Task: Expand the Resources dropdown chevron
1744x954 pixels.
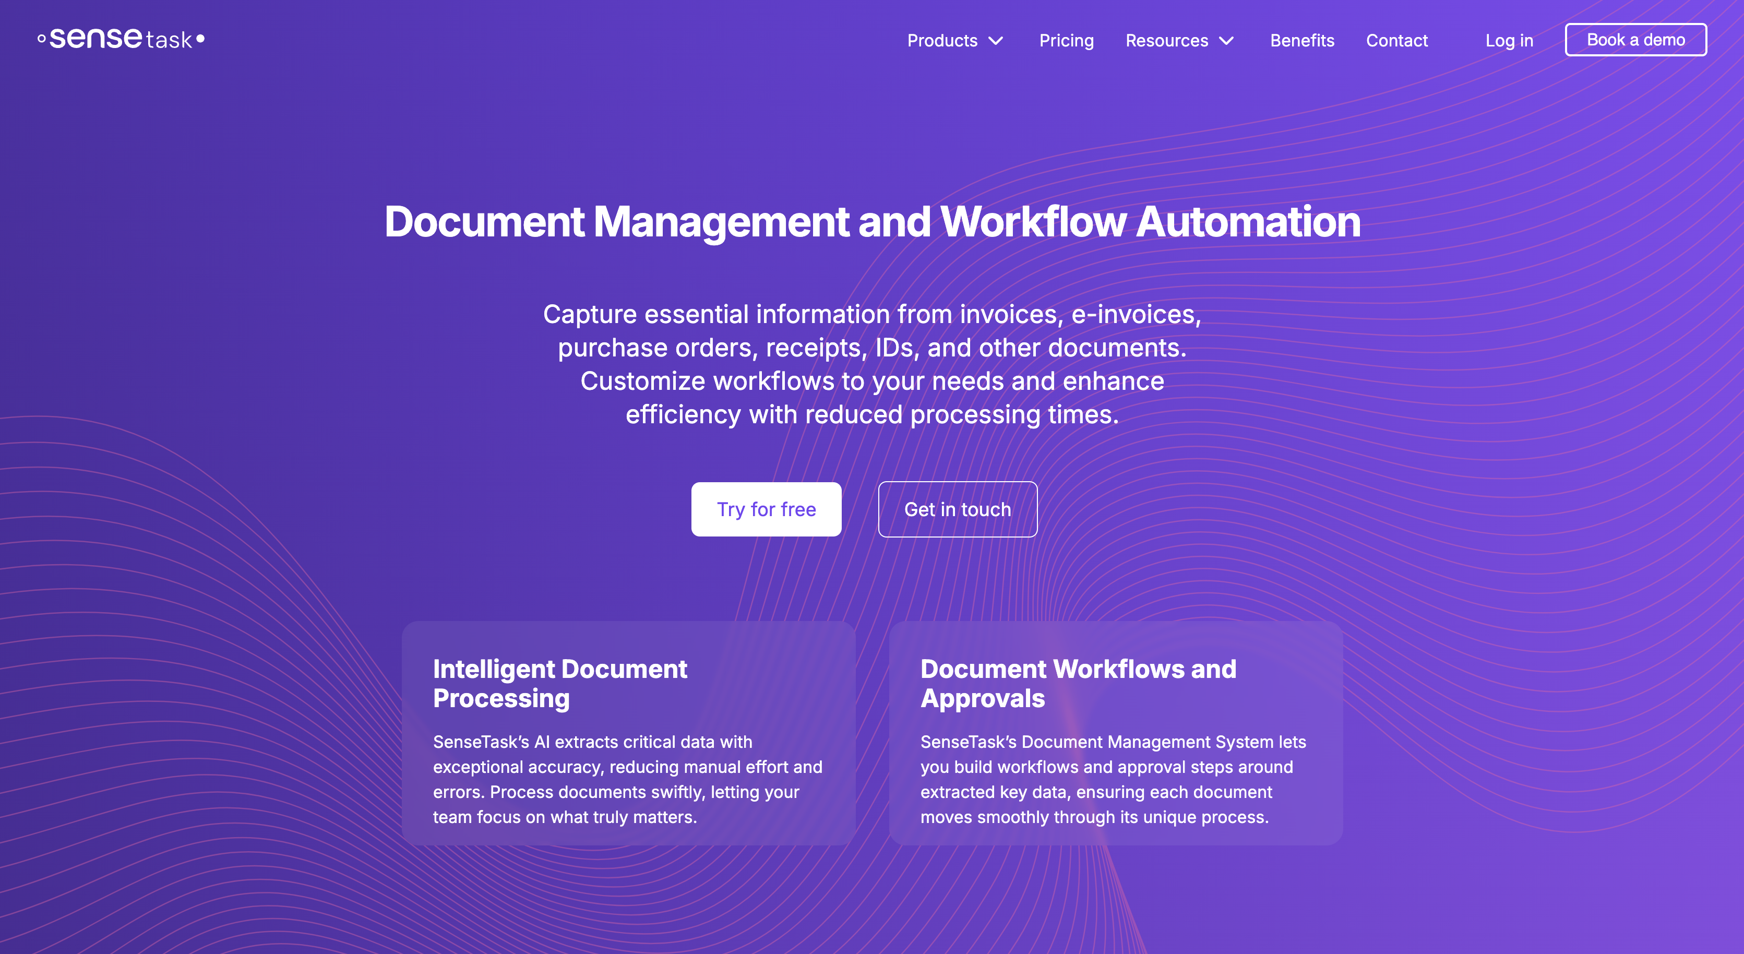Action: [1226, 41]
